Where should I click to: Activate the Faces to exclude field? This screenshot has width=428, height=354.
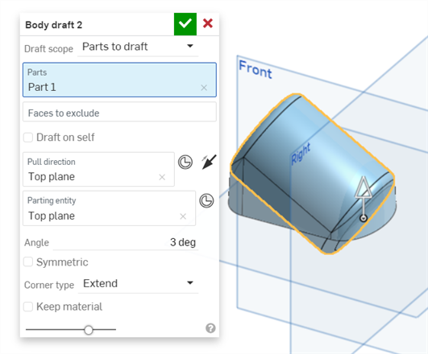click(119, 112)
